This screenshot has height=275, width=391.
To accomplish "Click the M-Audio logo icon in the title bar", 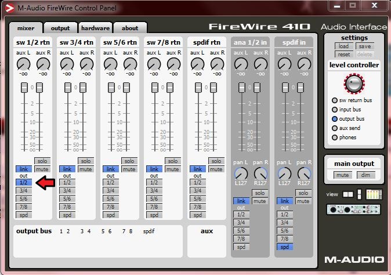I will pos(9,8).
